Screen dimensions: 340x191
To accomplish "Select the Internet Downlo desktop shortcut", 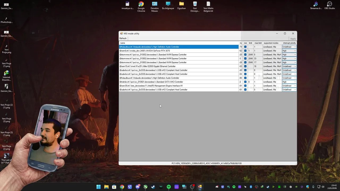I will click(6, 76).
